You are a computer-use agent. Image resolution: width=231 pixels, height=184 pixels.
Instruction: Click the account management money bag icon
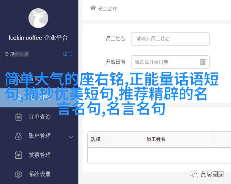coord(18,136)
